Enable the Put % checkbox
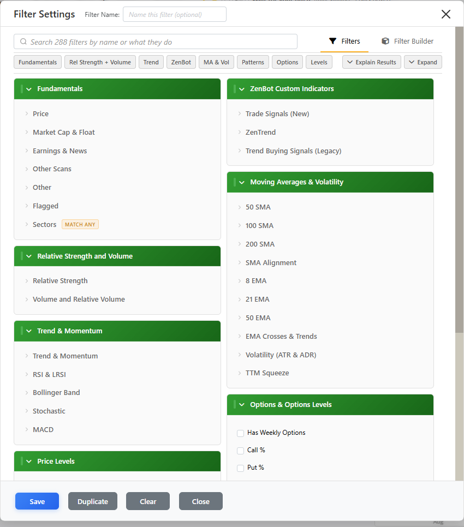 tap(240, 468)
